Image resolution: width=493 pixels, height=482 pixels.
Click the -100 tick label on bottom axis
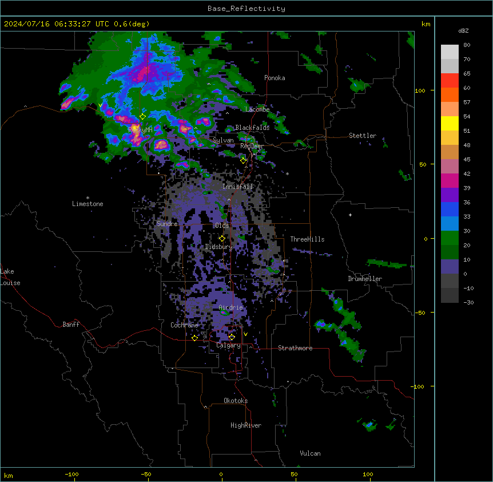71,474
